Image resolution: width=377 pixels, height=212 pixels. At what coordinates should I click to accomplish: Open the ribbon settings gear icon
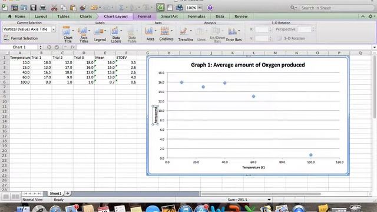(x=371, y=16)
